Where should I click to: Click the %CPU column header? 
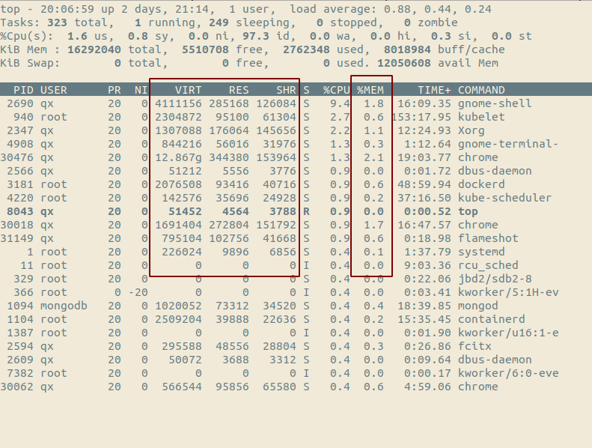[336, 90]
